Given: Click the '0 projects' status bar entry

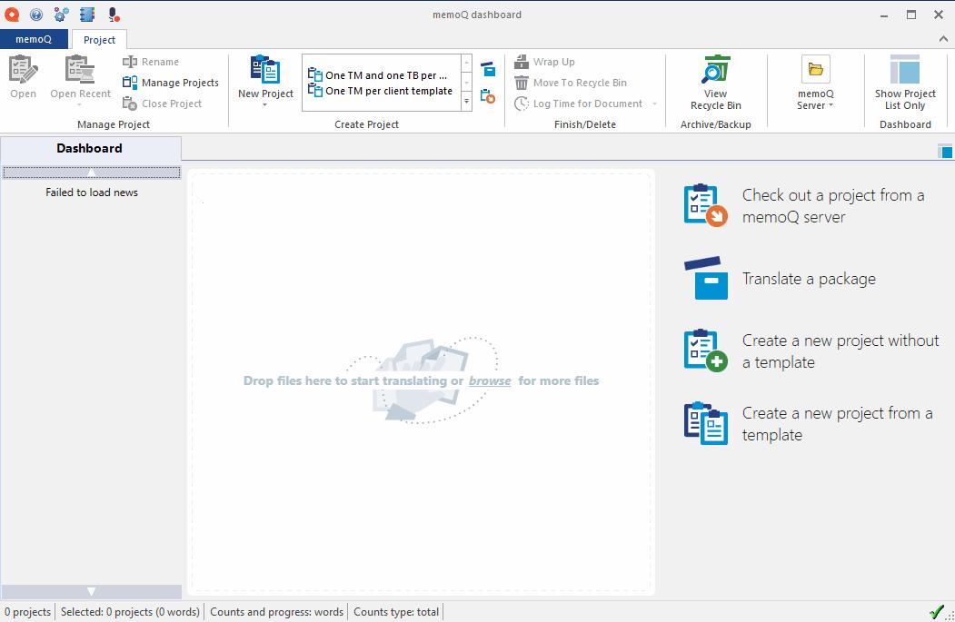Looking at the screenshot, I should [x=27, y=612].
